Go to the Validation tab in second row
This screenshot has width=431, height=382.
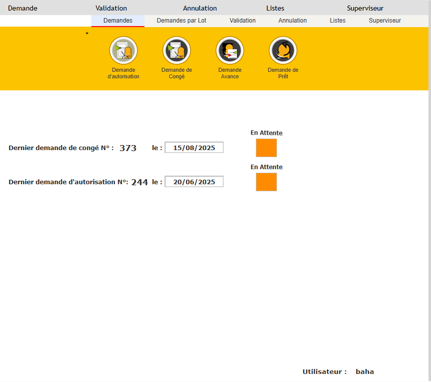(x=242, y=21)
